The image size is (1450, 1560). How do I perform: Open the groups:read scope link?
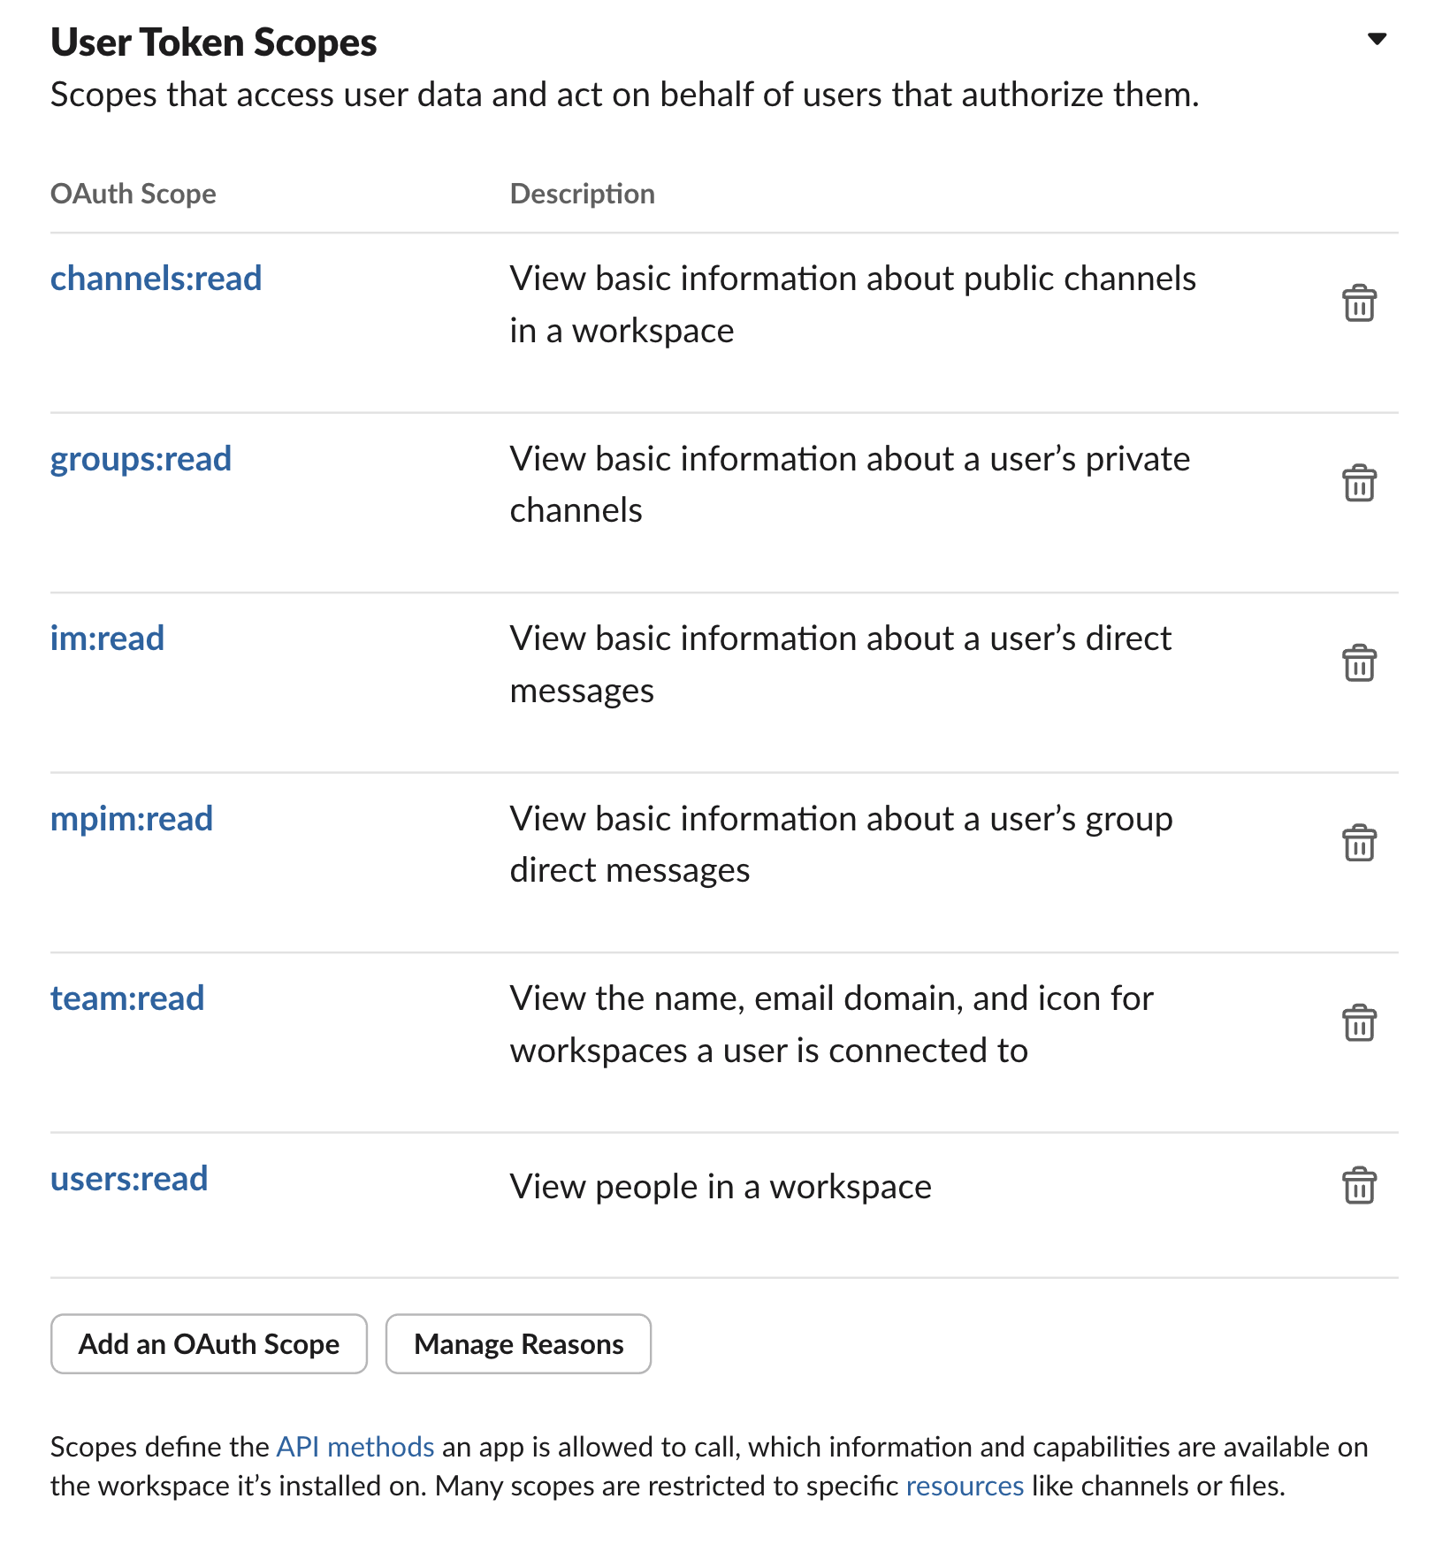pos(141,459)
